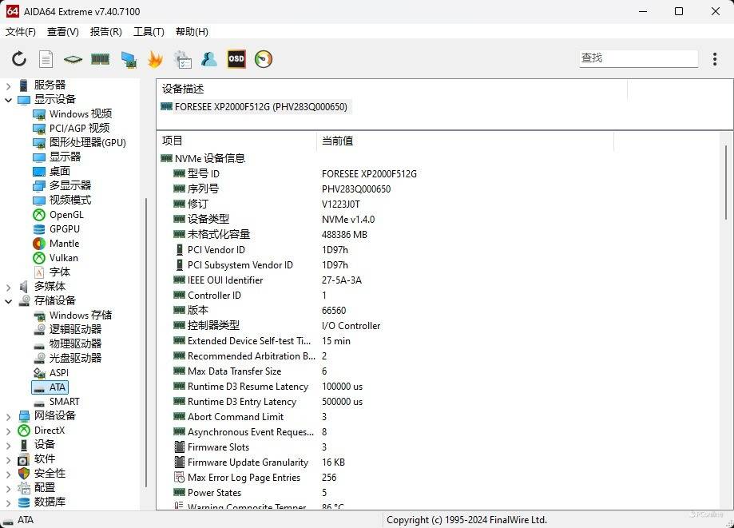Open the Report page icon in toolbar
The width and height of the screenshot is (734, 528).
coord(46,59)
